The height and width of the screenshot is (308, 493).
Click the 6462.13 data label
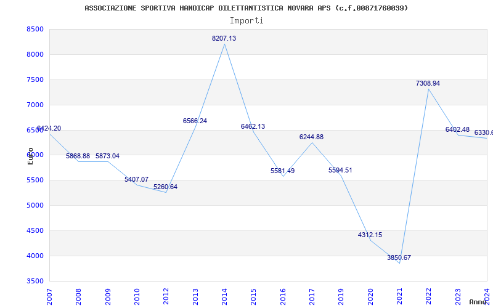253,126
